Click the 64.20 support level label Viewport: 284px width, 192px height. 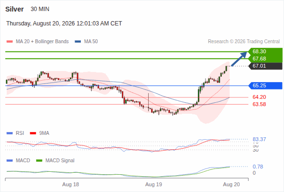pos(259,97)
